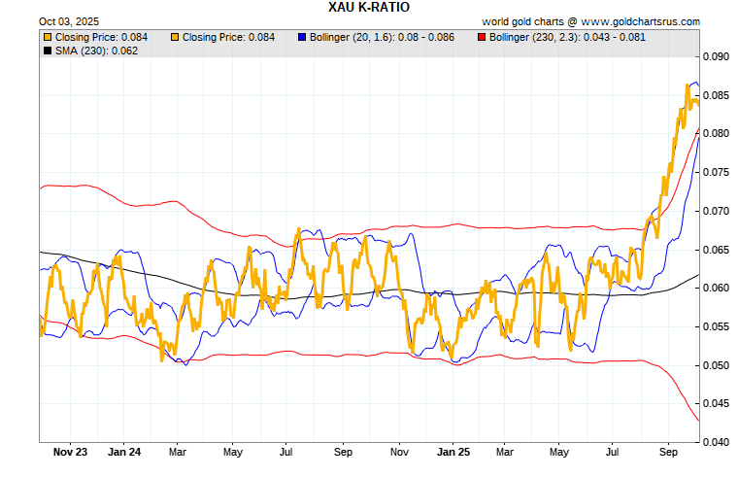The height and width of the screenshot is (477, 738).
Task: Click the black SMA (230) legend swatch
Action: click(x=48, y=51)
